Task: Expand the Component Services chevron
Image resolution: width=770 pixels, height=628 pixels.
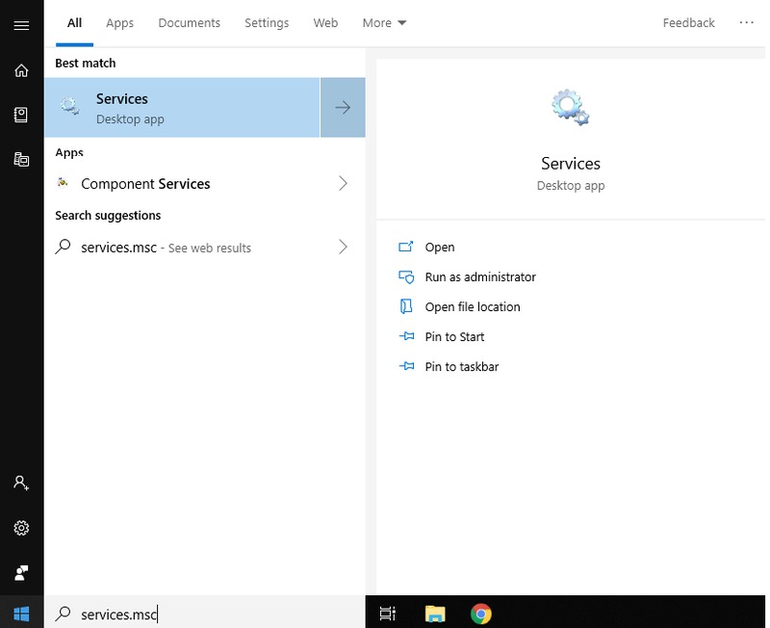Action: click(343, 183)
